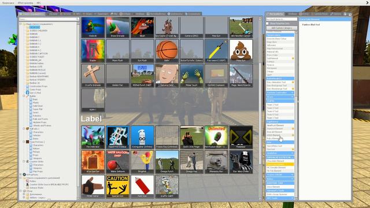Select the Midas Touch golden hands icon
Screen dimensions: 370x208
pyautogui.click(x=191, y=76)
